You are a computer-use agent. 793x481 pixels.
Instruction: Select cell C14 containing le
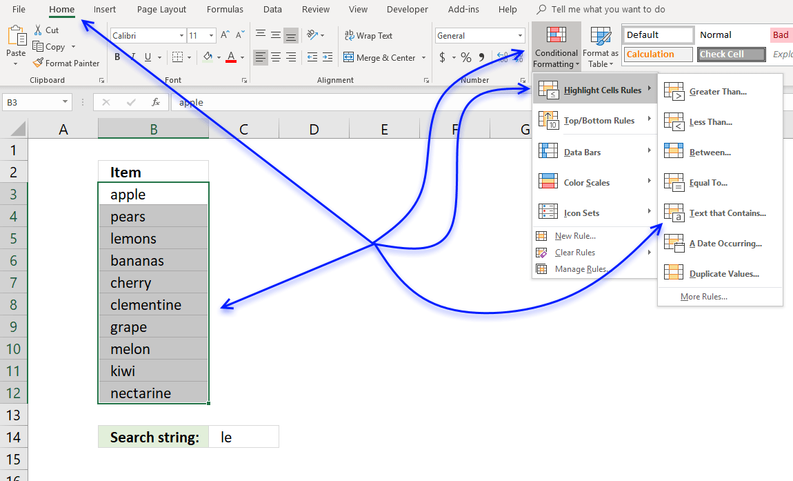(244, 437)
